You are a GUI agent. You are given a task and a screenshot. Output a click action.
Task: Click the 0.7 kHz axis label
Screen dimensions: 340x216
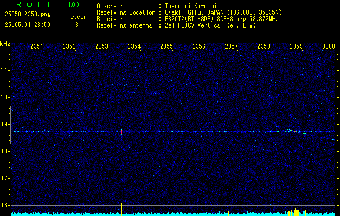[5, 178]
